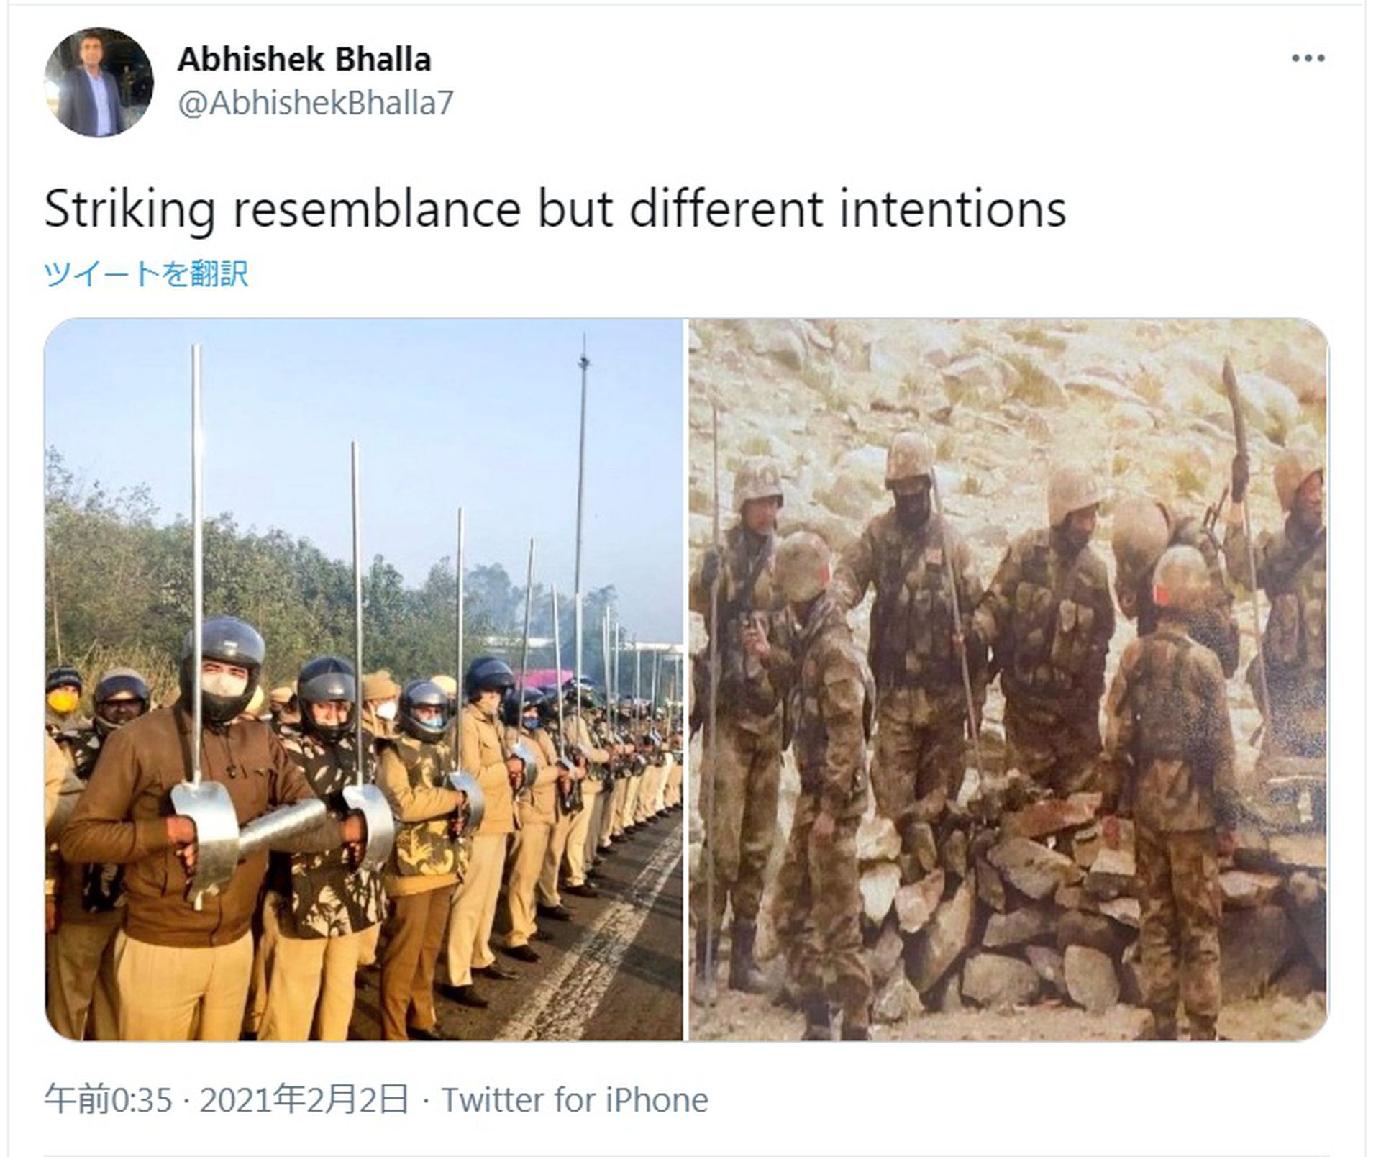Open the Twitter for iPhone source link

click(x=575, y=1100)
